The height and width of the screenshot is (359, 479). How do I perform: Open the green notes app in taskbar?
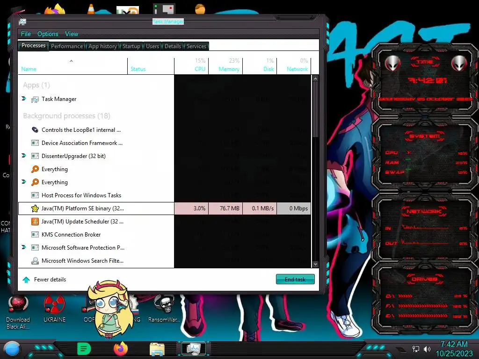(x=84, y=349)
